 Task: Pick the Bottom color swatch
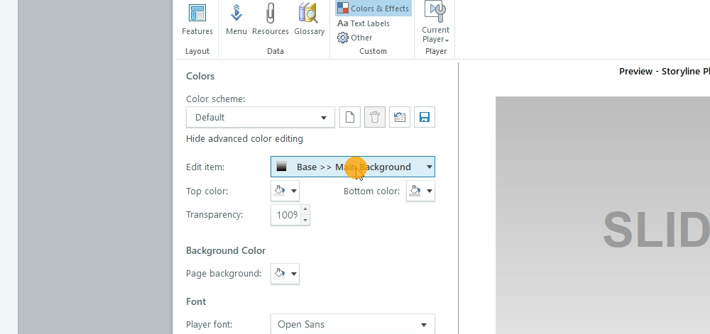pos(420,191)
